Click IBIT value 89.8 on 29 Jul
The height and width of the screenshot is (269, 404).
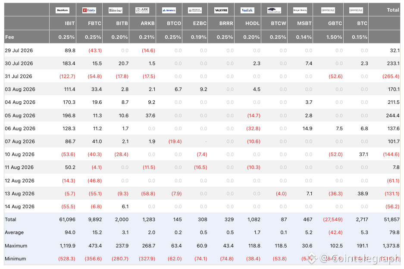pos(70,50)
